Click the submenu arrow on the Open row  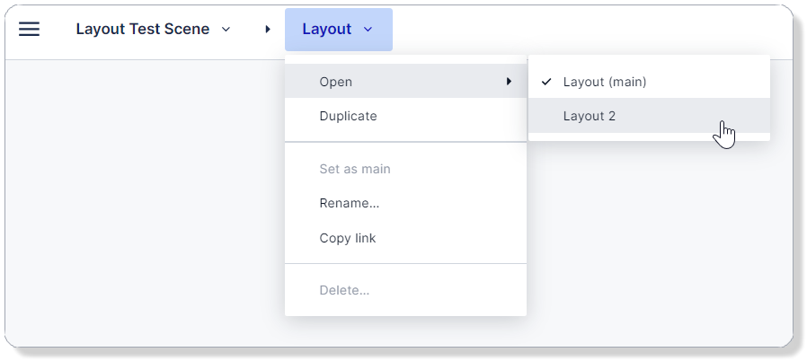coord(510,82)
